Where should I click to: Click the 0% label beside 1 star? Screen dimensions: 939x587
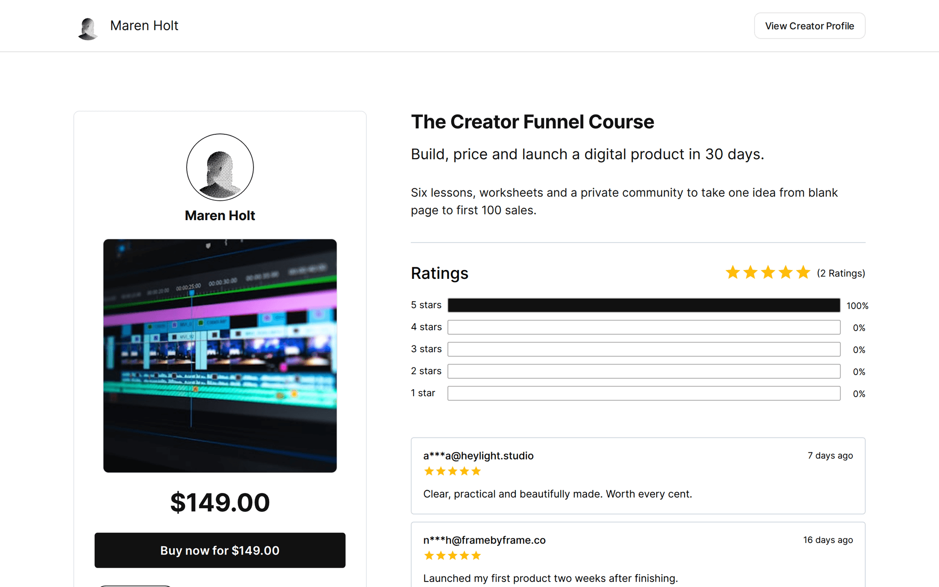[x=859, y=394]
